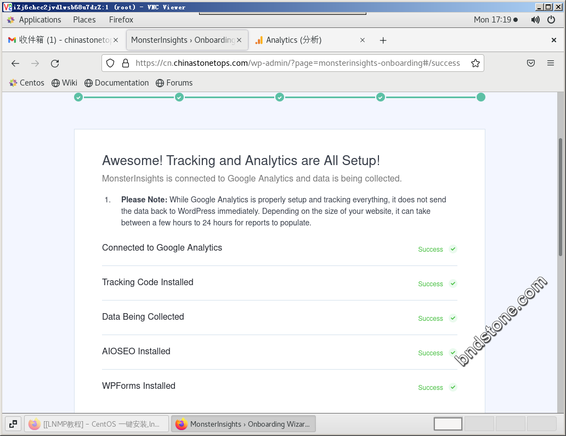566x436 pixels.
Task: Click the 'Tracking Code Installed' text
Action: click(148, 282)
